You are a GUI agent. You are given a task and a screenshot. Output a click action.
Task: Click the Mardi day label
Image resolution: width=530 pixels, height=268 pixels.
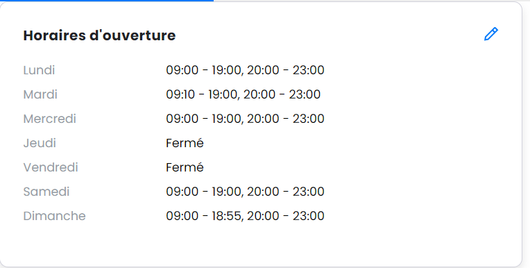click(x=40, y=94)
